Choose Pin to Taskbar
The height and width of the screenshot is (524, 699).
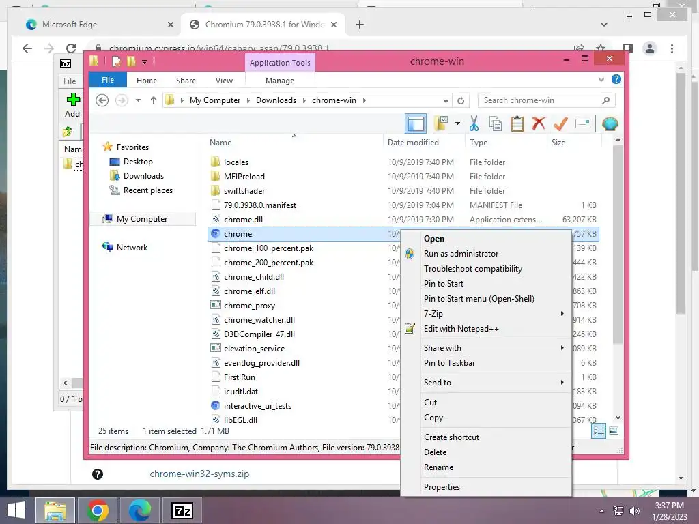[486, 363]
